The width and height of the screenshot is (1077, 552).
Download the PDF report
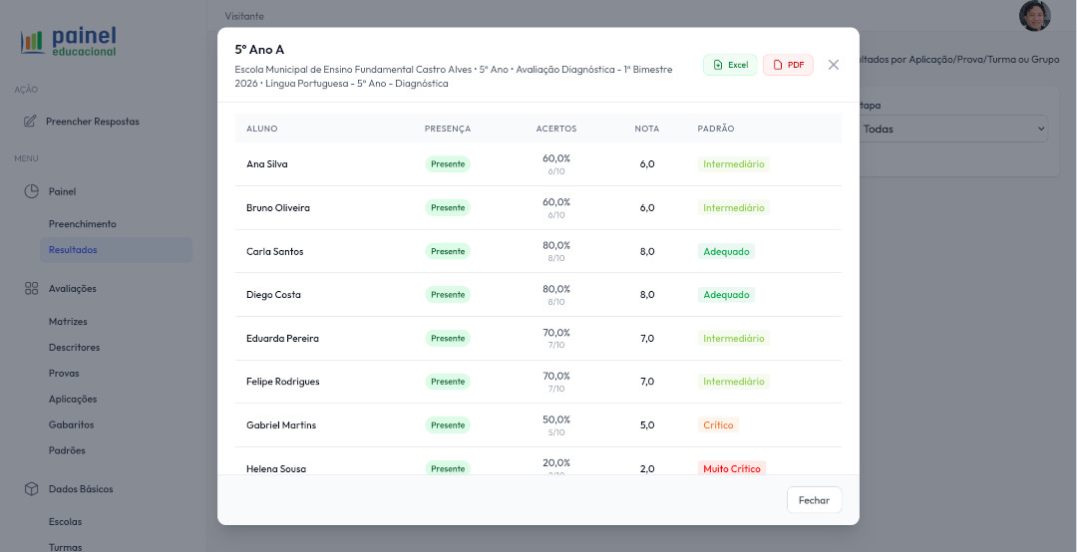[x=788, y=65]
